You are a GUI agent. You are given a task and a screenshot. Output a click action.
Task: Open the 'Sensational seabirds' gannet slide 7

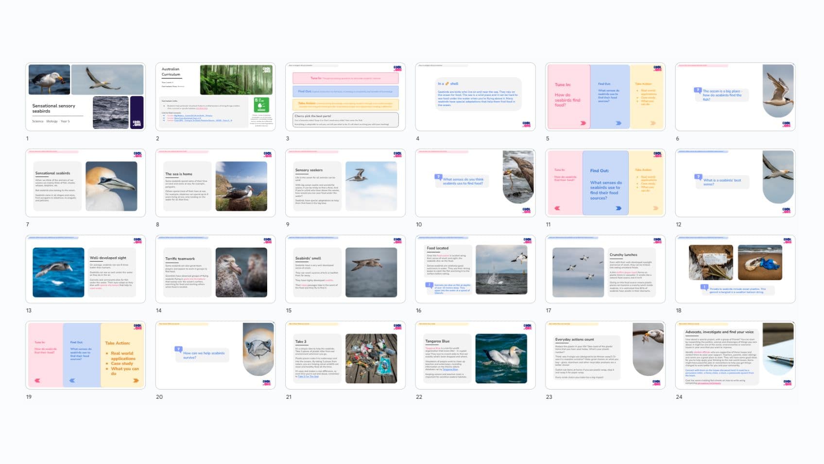click(86, 183)
